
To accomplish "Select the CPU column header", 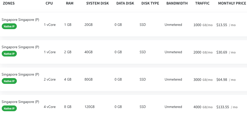I will 49,4.
